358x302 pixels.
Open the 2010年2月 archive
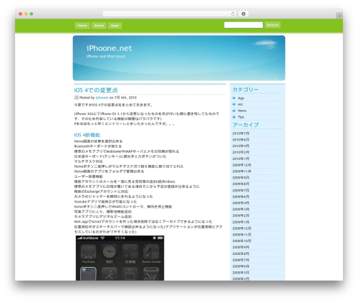[x=241, y=152]
